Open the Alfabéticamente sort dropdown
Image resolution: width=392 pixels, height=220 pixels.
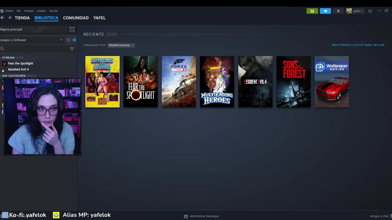(x=121, y=45)
